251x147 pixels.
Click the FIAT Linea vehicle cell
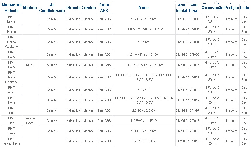[x=11, y=131]
